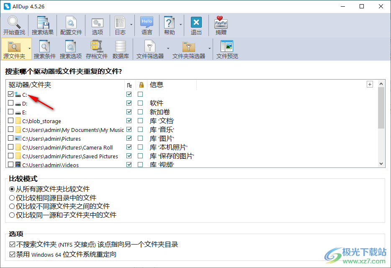Click the AllDup app icon in title bar
Image resolution: width=391 pixels, height=268 pixels.
point(7,6)
